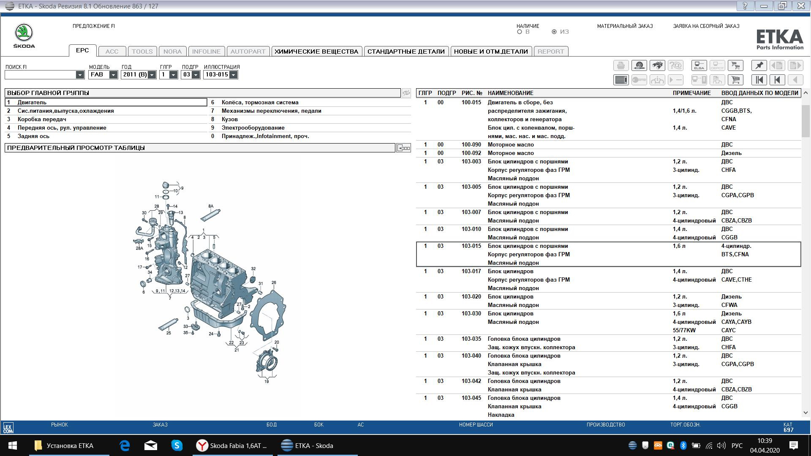The height and width of the screenshot is (456, 811).
Task: Click the double shopping carts icon
Action: (x=735, y=65)
